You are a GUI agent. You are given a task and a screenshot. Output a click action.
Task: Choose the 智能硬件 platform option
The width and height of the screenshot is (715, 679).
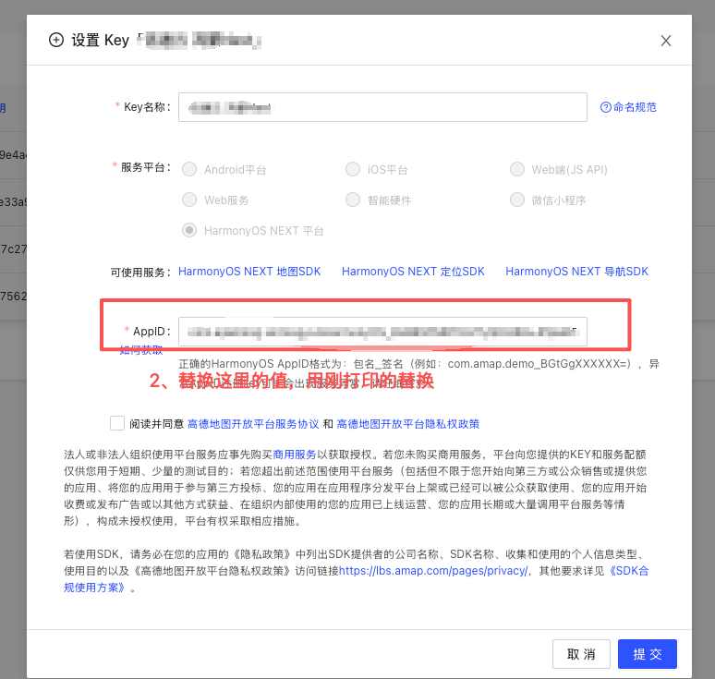(353, 200)
